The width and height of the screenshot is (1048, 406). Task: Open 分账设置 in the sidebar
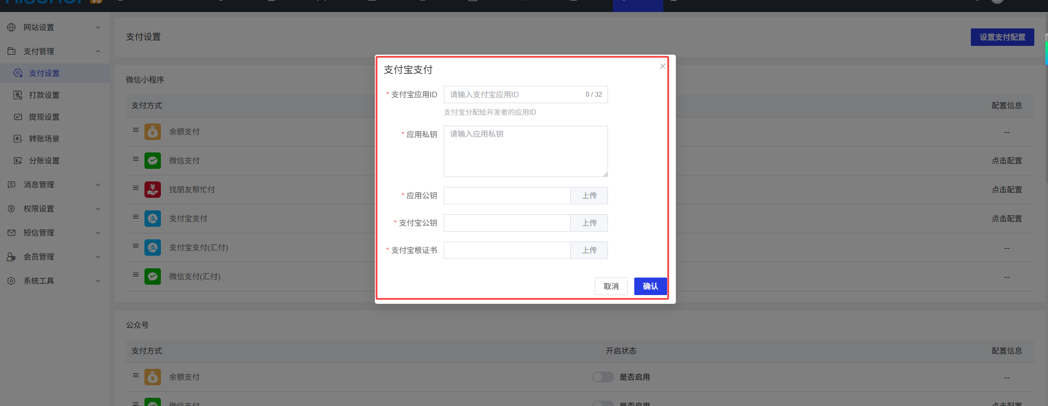click(x=55, y=161)
